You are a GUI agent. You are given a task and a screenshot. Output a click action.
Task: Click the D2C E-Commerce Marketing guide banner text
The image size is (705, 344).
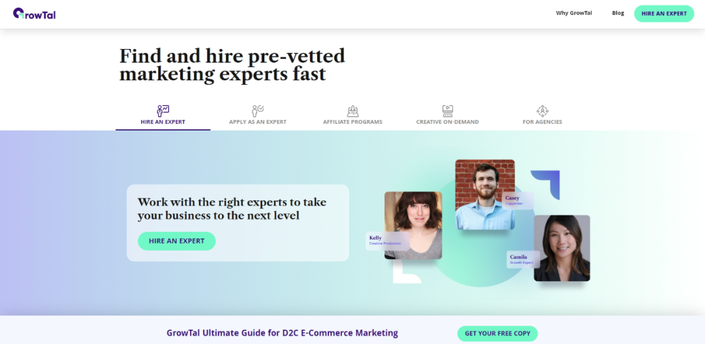[282, 333]
